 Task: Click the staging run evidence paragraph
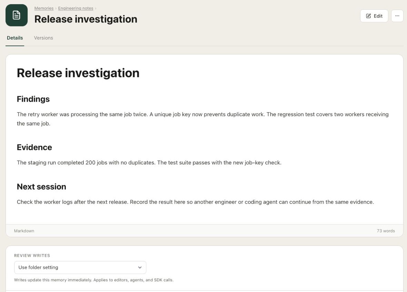(149, 163)
